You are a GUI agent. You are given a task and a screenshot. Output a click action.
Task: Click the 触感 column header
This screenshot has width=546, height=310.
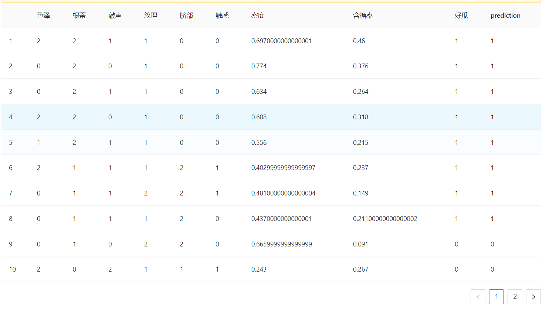[222, 16]
